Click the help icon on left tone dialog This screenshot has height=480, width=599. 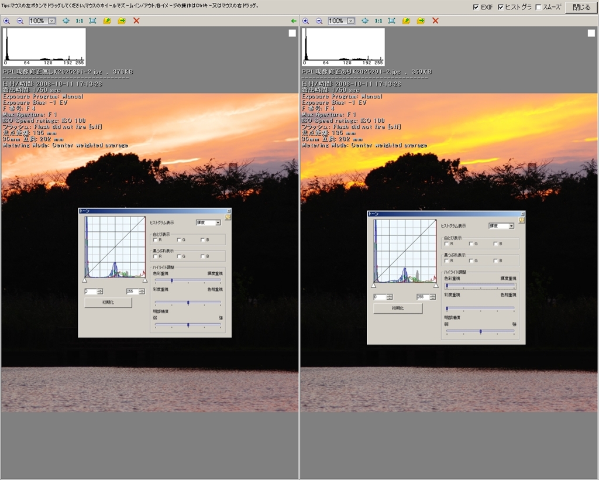point(228,217)
